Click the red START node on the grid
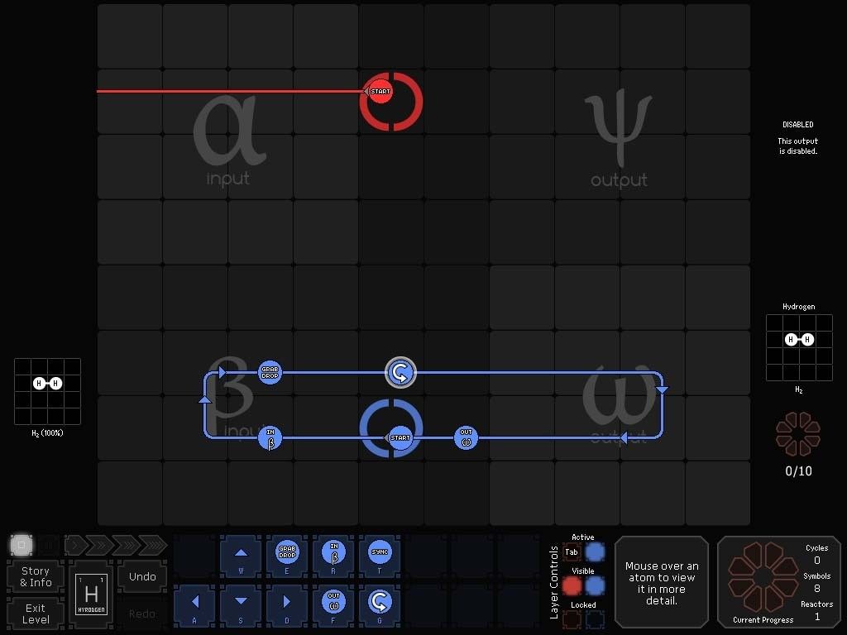The image size is (847, 635). click(x=380, y=91)
